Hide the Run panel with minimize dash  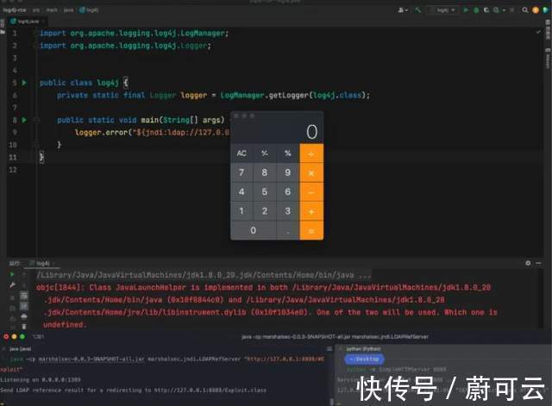click(x=538, y=263)
